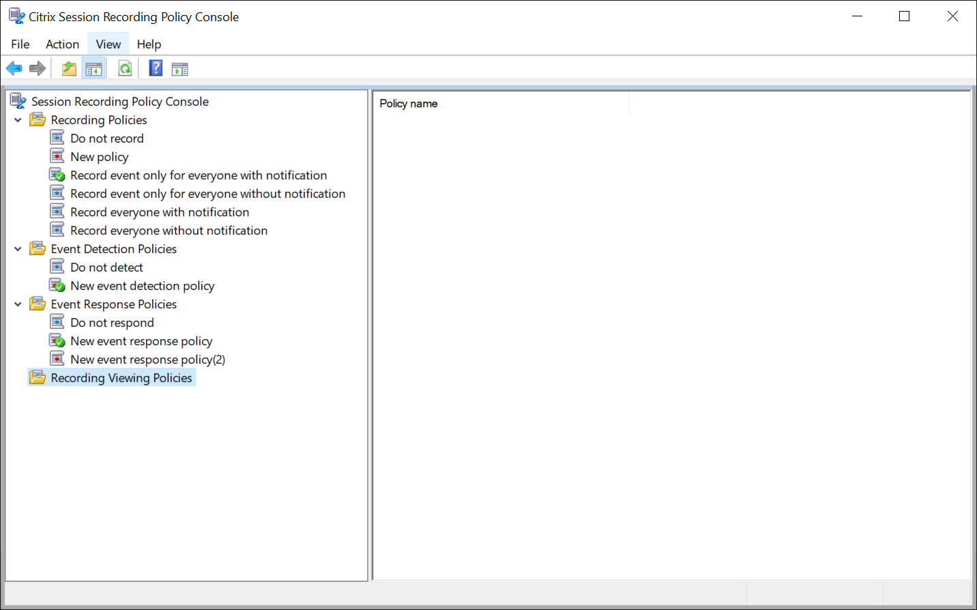Click the Refresh icon in the toolbar
The height and width of the screenshot is (610, 977).
pyautogui.click(x=125, y=68)
